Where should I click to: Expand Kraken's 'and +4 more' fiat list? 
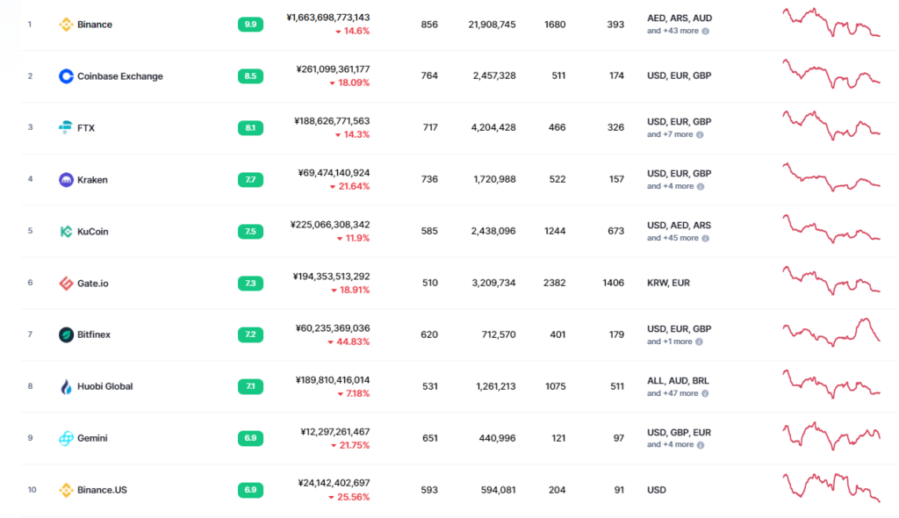click(x=670, y=186)
